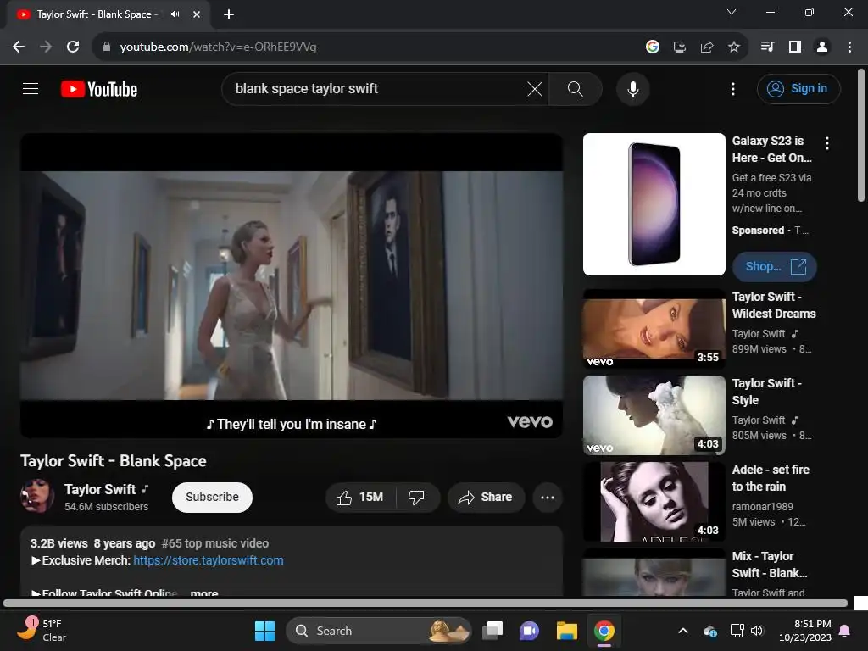Open ad options three-dot menu
868x651 pixels.
point(827,143)
